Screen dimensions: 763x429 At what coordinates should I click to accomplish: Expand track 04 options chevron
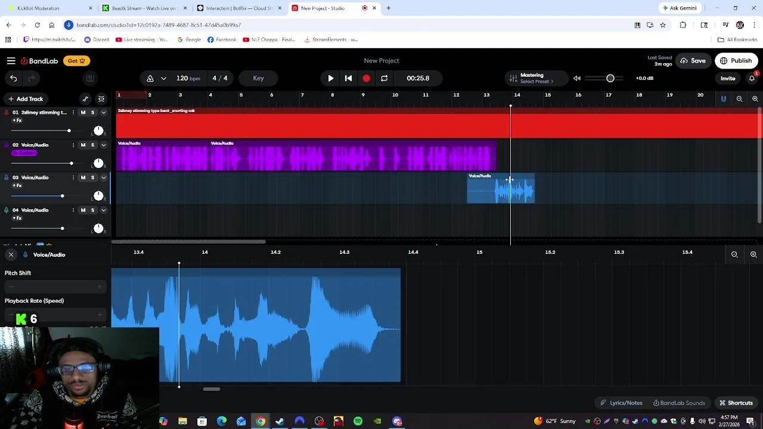point(103,210)
